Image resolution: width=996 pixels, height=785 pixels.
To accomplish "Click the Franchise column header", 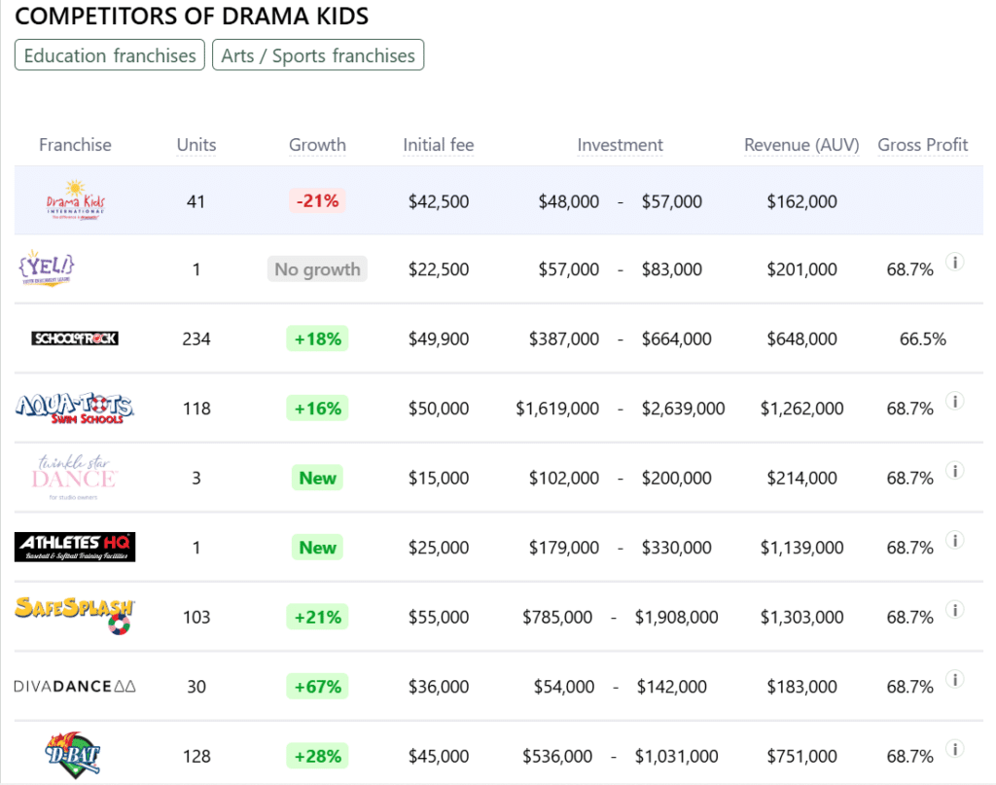I will tap(75, 145).
